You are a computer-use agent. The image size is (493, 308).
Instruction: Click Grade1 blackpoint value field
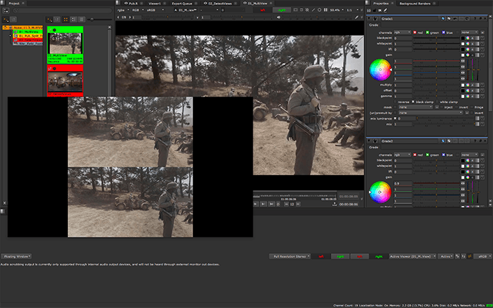(x=403, y=38)
